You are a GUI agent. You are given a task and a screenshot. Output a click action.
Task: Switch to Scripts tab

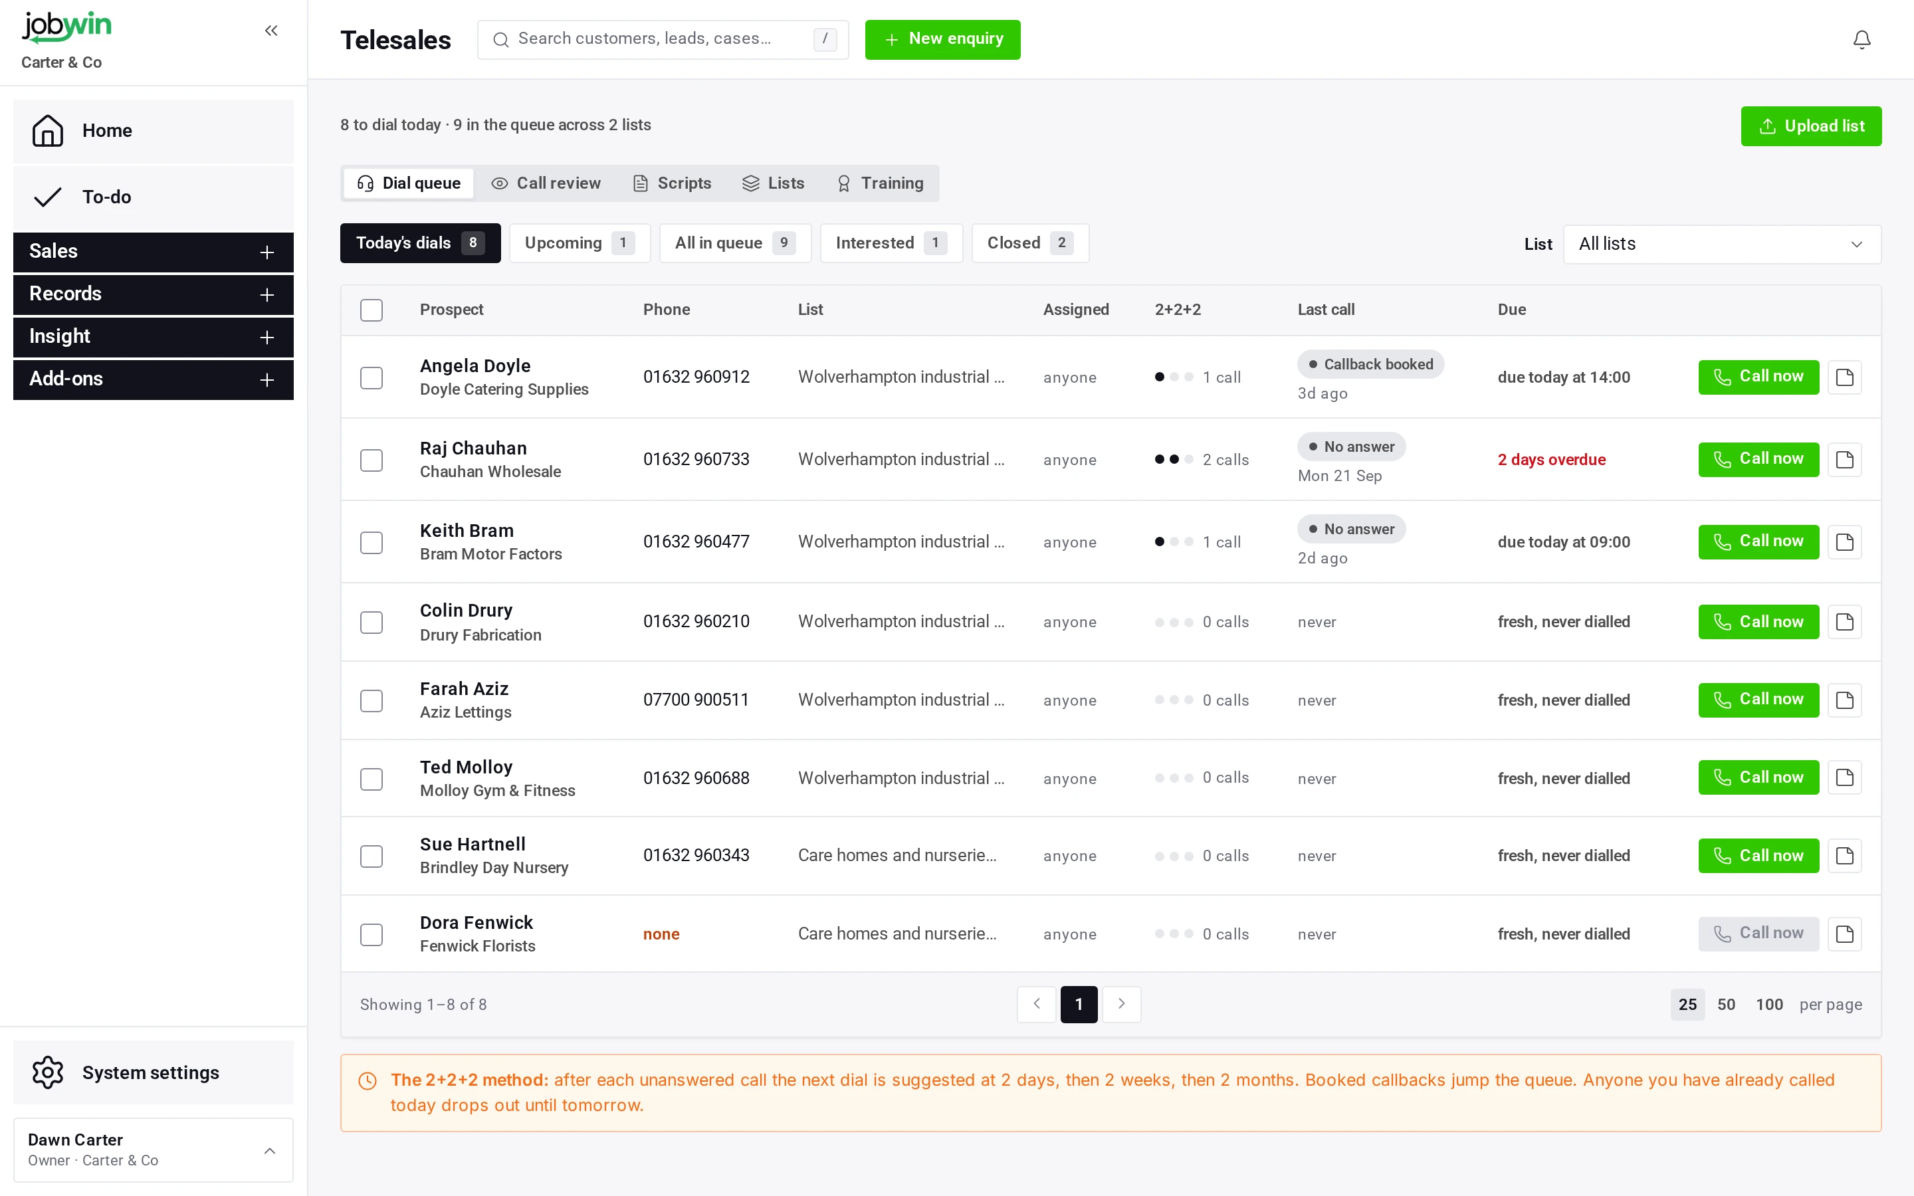click(673, 183)
